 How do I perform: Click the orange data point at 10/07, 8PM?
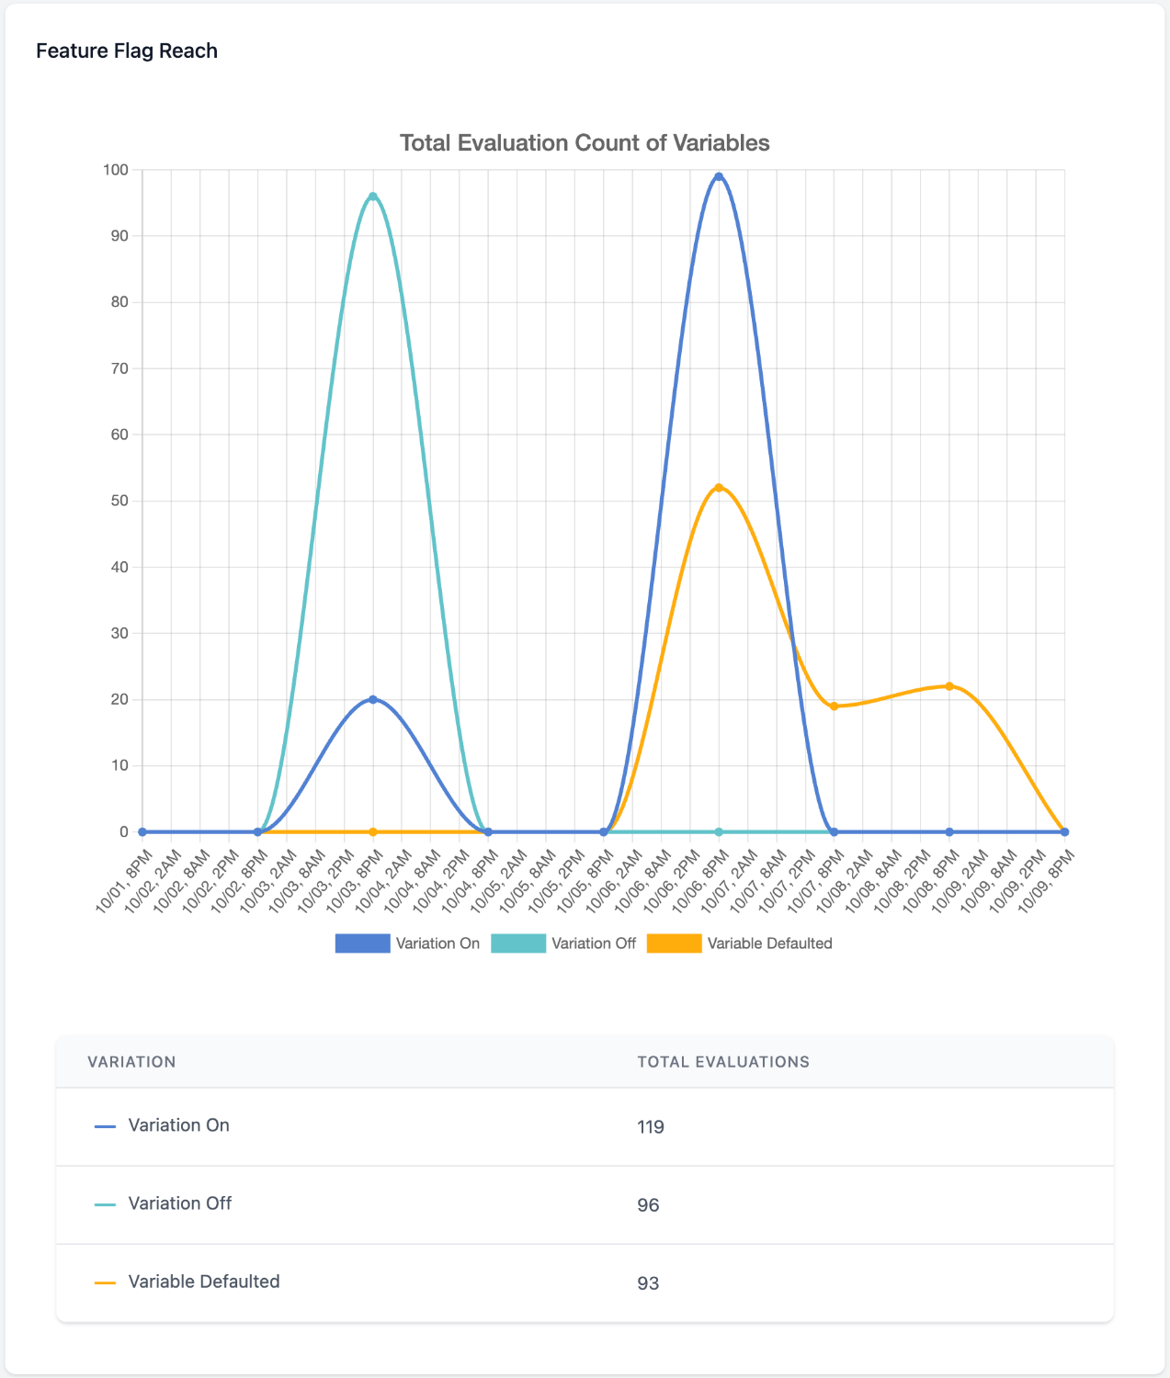coord(835,706)
